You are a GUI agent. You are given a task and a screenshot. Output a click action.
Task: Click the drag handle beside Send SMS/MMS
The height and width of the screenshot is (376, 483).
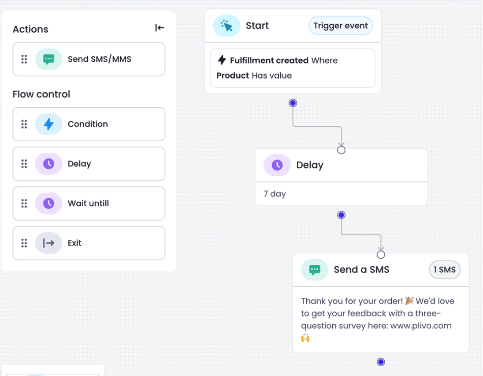click(24, 59)
